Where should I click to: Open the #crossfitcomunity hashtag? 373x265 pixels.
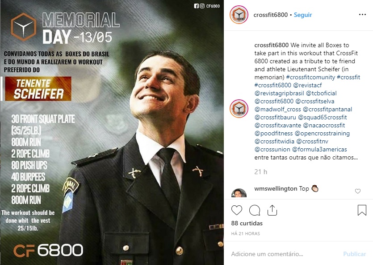click(310, 77)
